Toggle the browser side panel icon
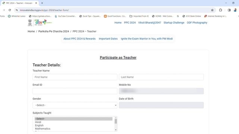The image size is (239, 134). 229,10
